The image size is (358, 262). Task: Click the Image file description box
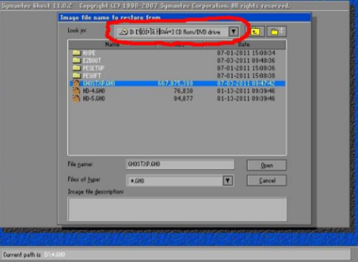(177, 209)
